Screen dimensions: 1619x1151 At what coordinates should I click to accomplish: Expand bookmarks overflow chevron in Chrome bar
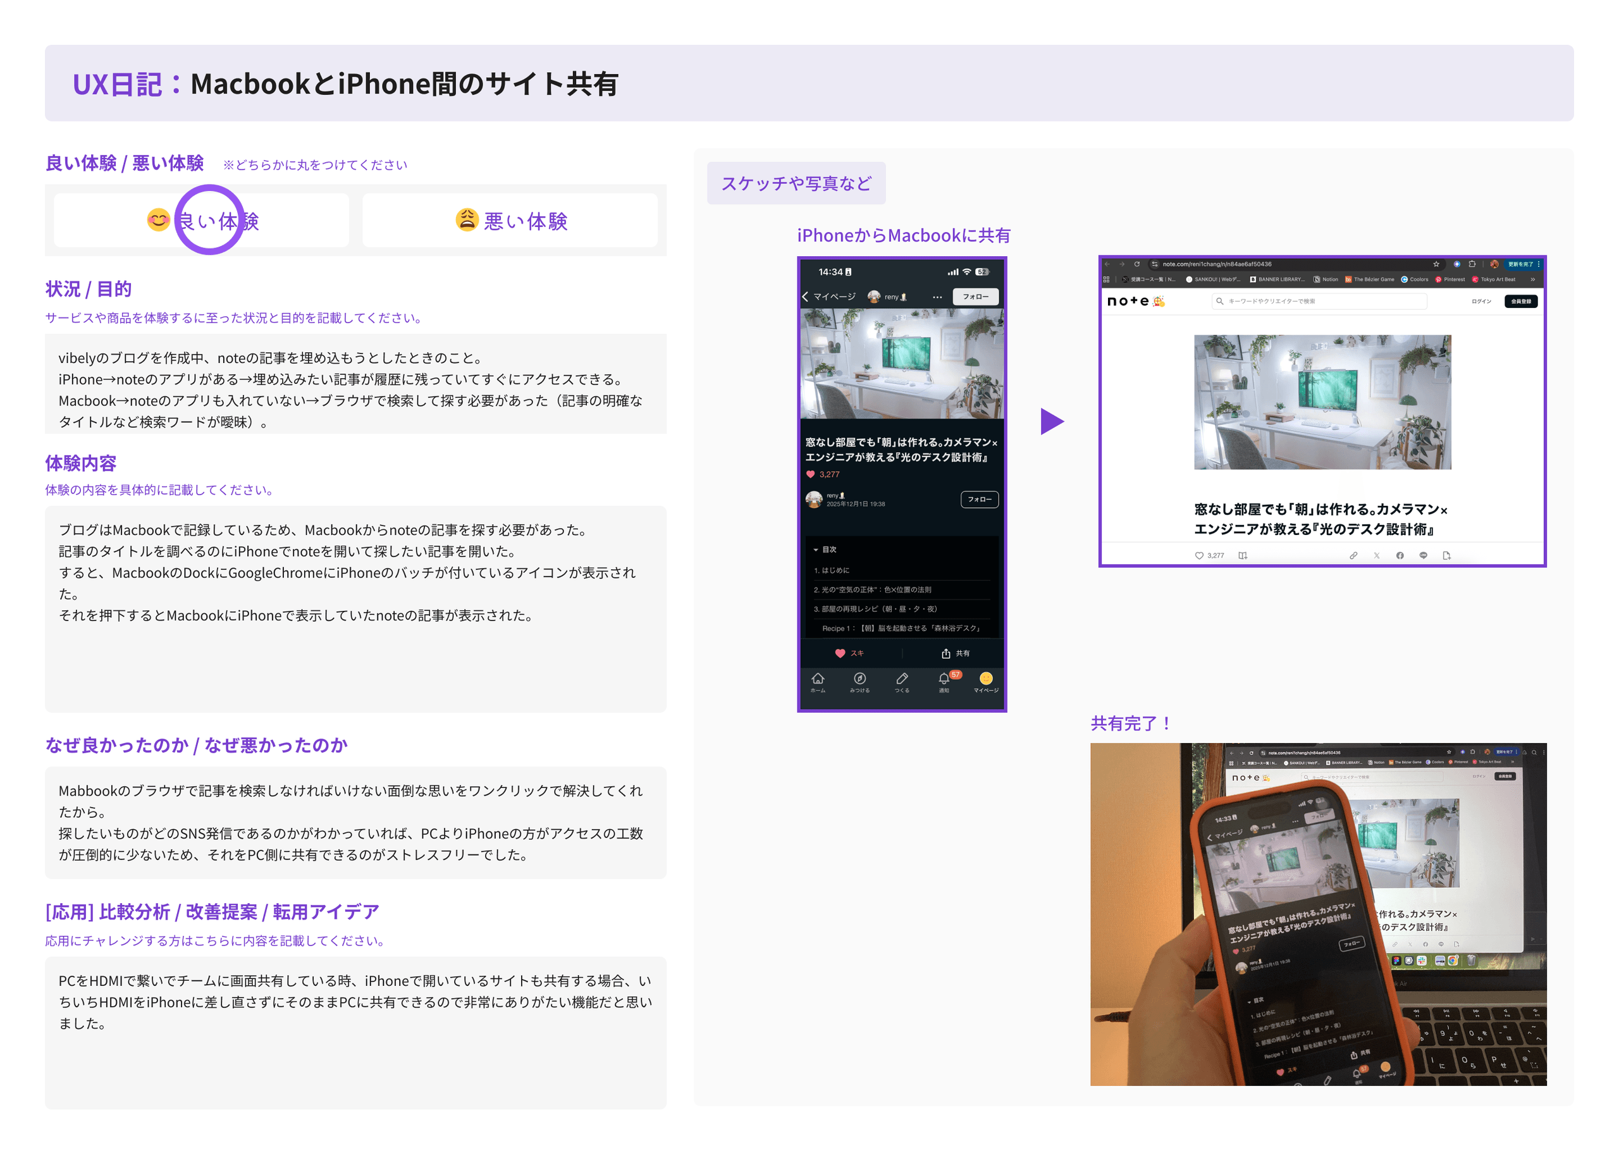[x=1532, y=280]
